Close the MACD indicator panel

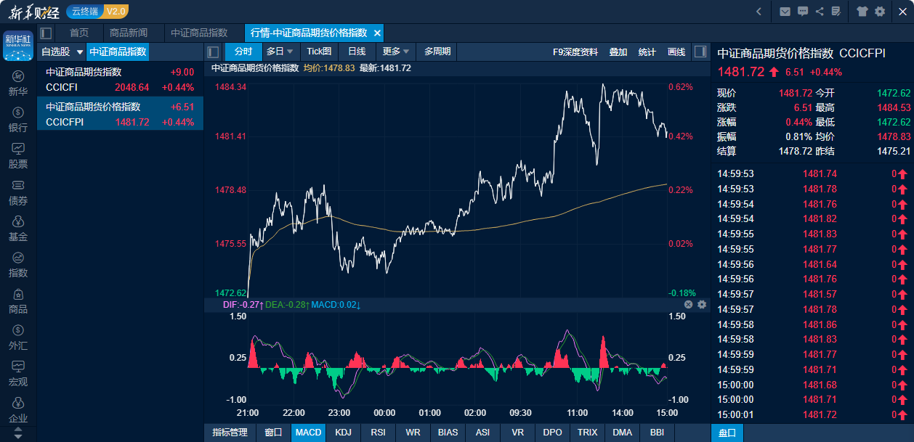(688, 305)
